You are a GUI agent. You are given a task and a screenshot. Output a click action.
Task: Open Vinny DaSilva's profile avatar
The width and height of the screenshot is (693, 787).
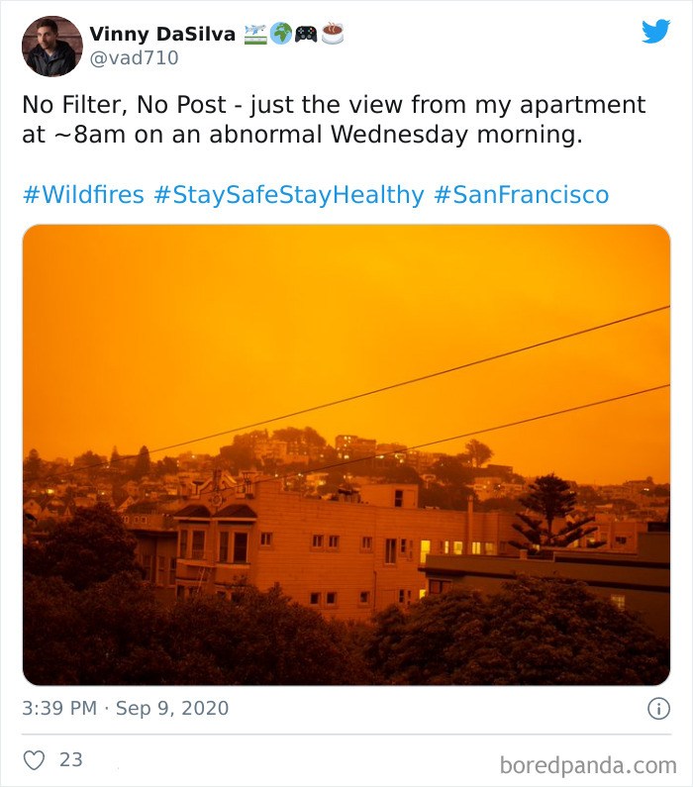[51, 46]
